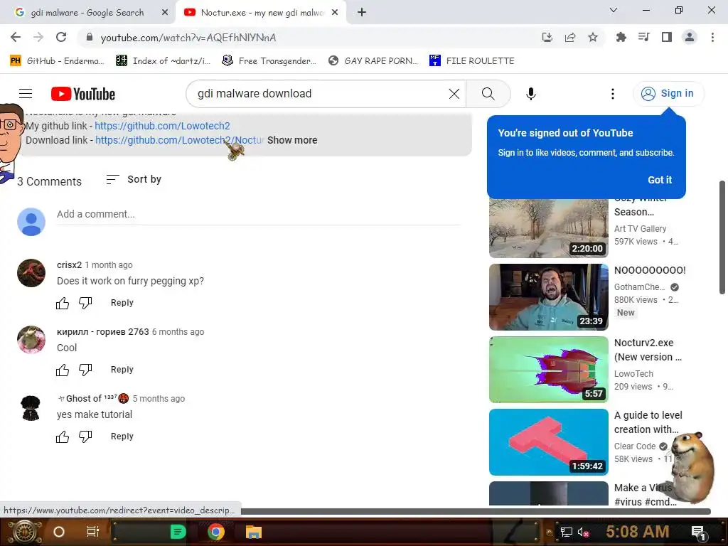
Task: Open the FILE ROULETTE bookmark
Action: point(472,61)
